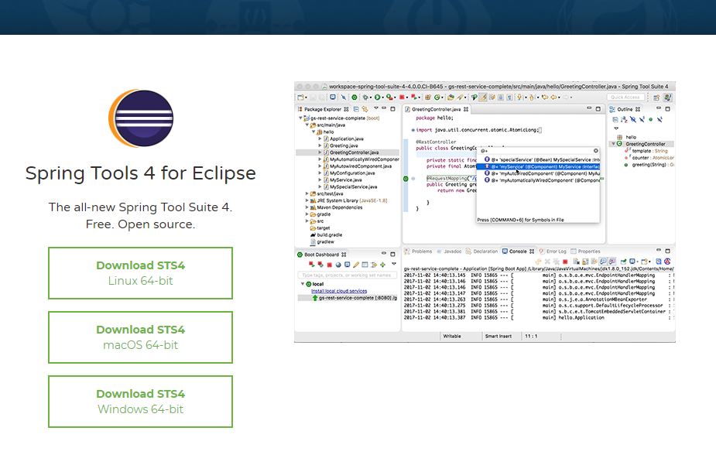716x472 pixels.
Task: Open the Boot Dashboard view menu triangle
Action: click(x=394, y=265)
